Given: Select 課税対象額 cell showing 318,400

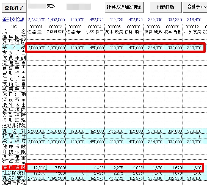Looking at the screenshot, I should [x=192, y=178].
